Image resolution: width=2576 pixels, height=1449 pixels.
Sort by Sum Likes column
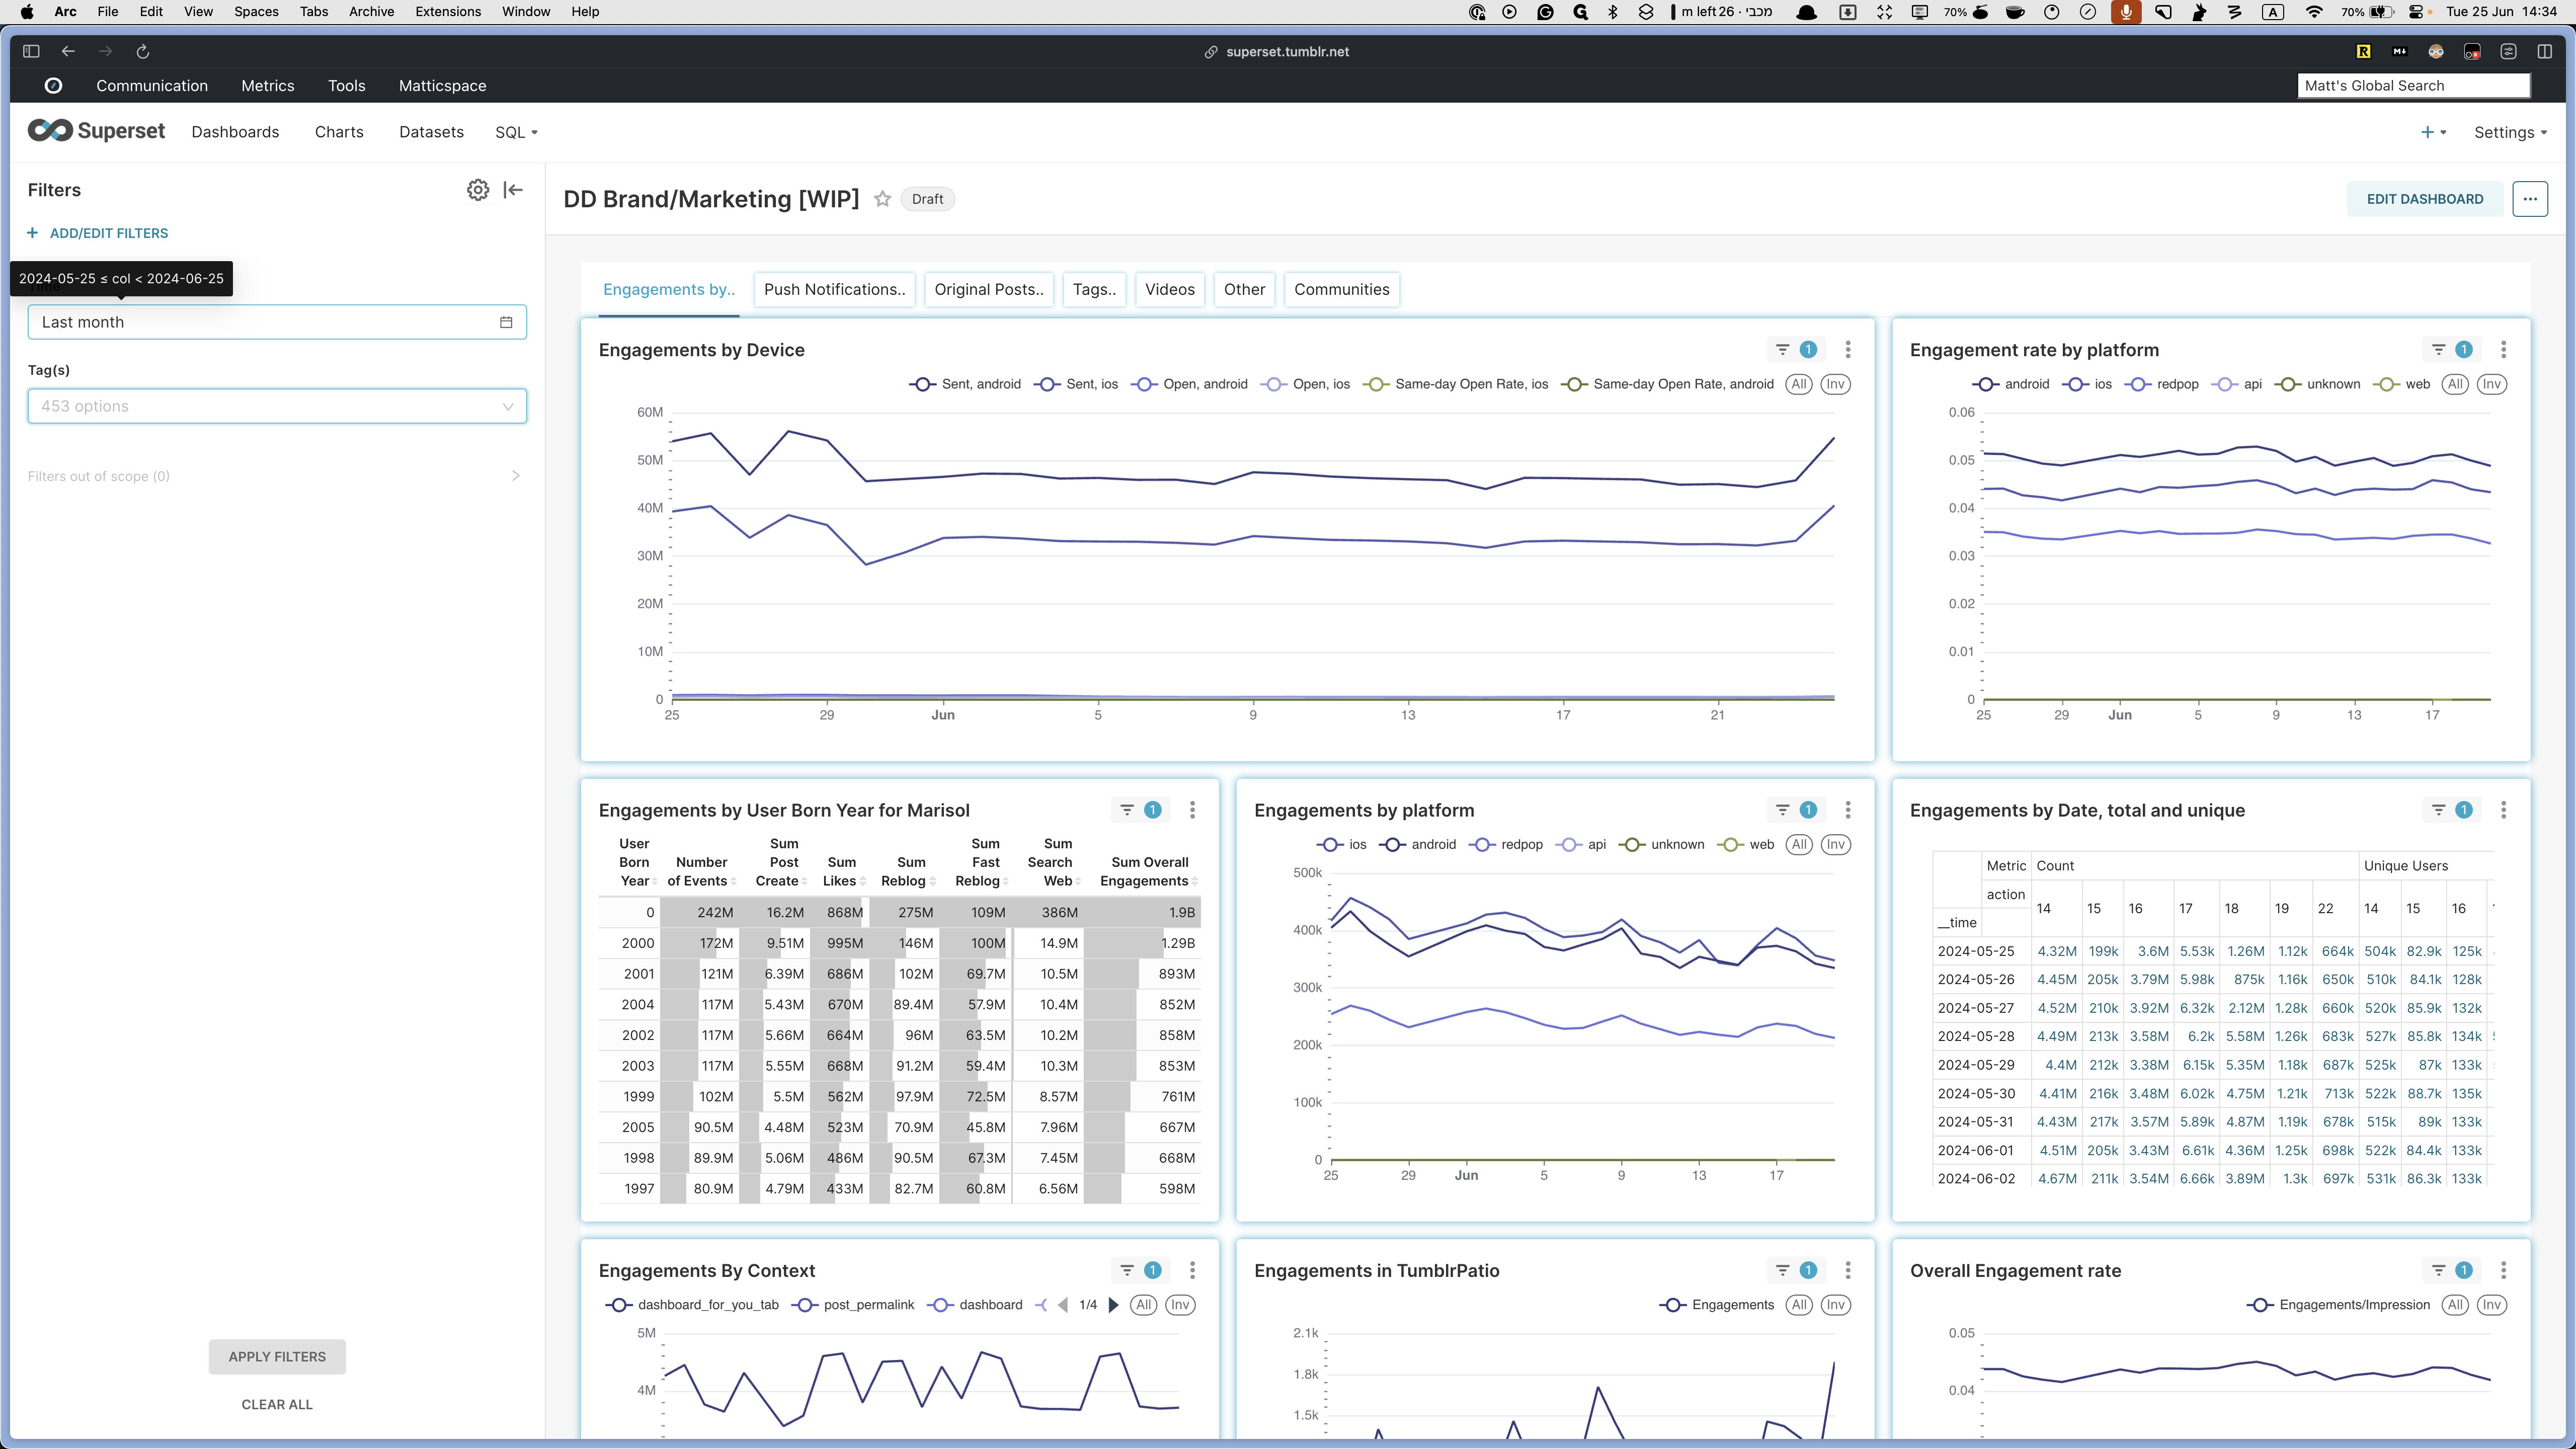point(844,871)
